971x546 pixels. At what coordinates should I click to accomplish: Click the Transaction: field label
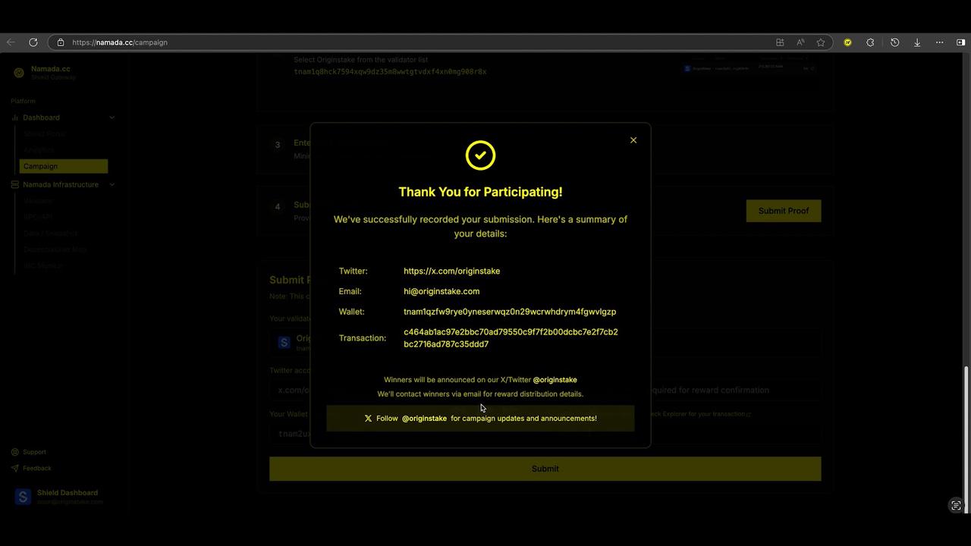tap(362, 338)
